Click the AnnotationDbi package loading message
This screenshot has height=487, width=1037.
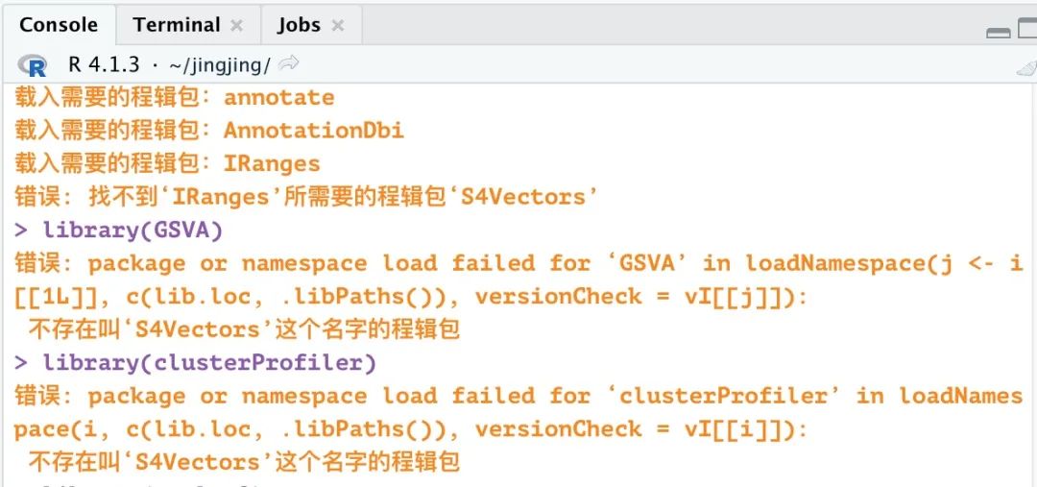pos(209,131)
